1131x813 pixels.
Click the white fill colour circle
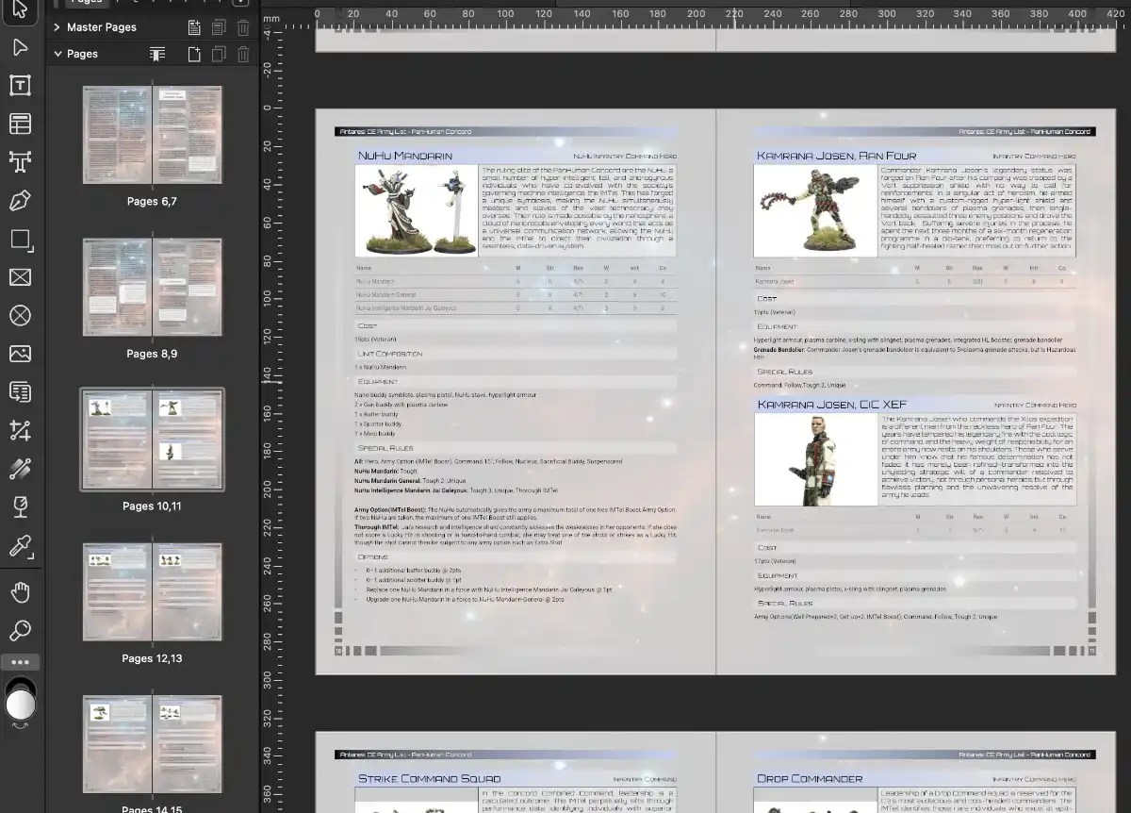coord(20,705)
